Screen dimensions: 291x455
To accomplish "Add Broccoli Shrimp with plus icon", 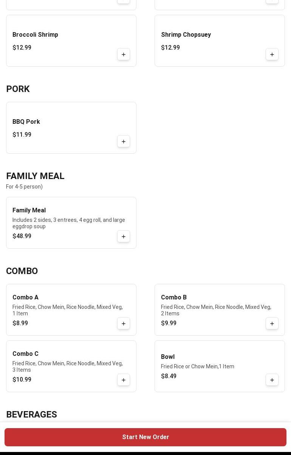I will coord(124,55).
